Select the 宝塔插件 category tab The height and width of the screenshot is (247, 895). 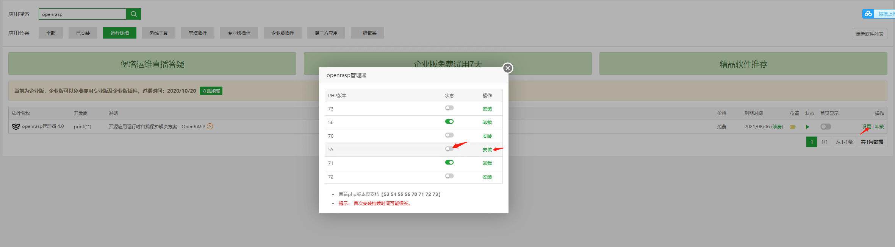click(198, 33)
